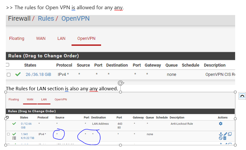This screenshot has width=246, height=150.
Task: Click the anchor icon in the IPv4 rule actions
Action: 221,134
